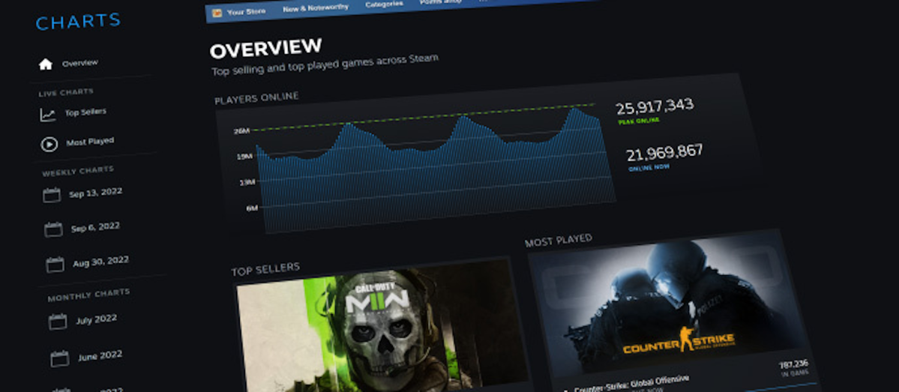Viewport: 899px width, 392px height.
Task: Open the New & Noteworthy menu
Action: click(x=316, y=8)
